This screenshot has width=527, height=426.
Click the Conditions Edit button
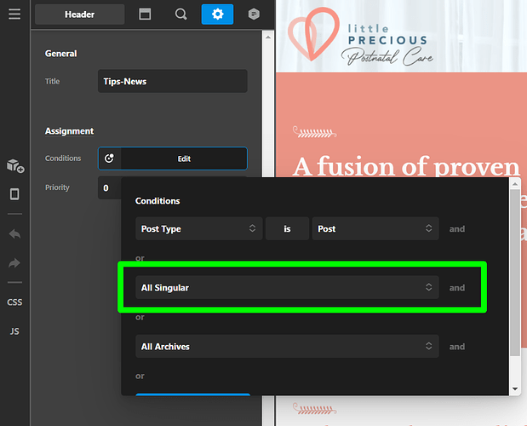(184, 158)
